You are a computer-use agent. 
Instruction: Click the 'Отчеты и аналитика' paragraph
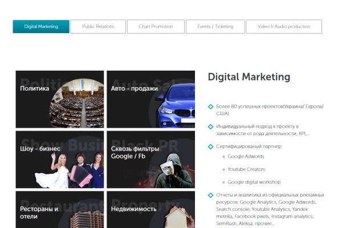pyautogui.click(x=270, y=209)
